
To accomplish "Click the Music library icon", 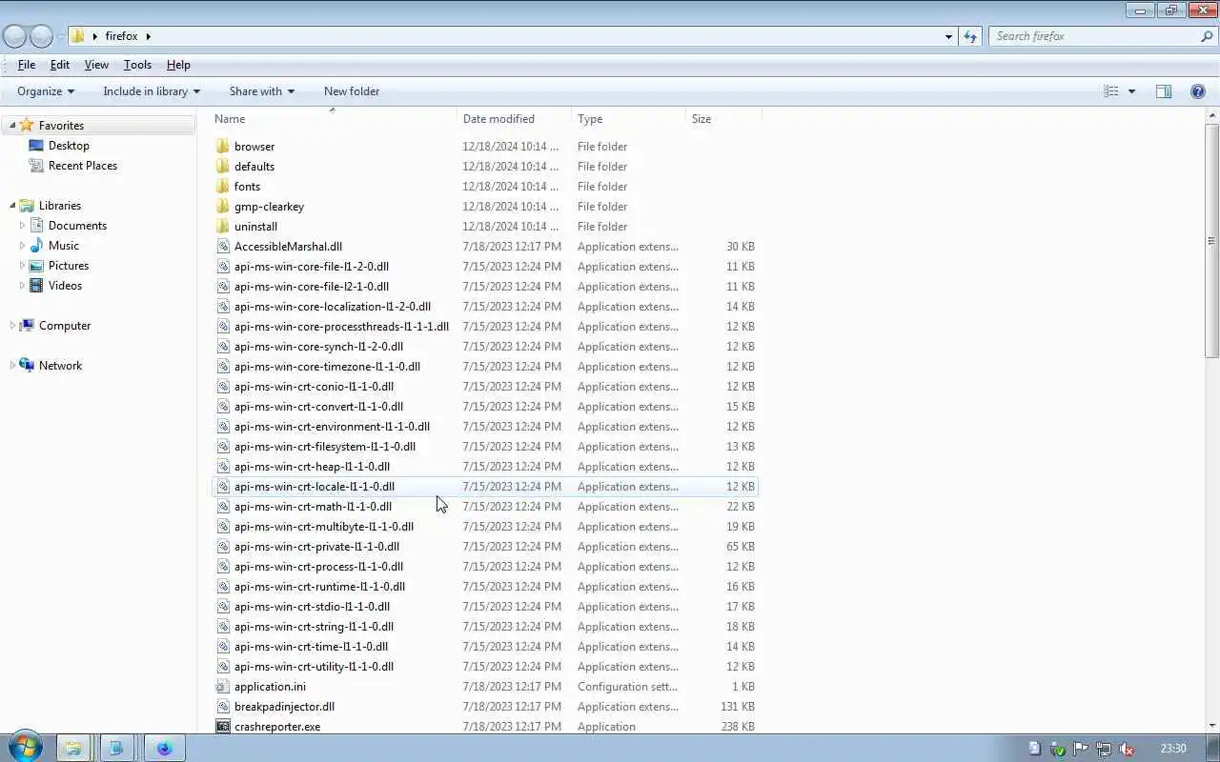I will (36, 245).
